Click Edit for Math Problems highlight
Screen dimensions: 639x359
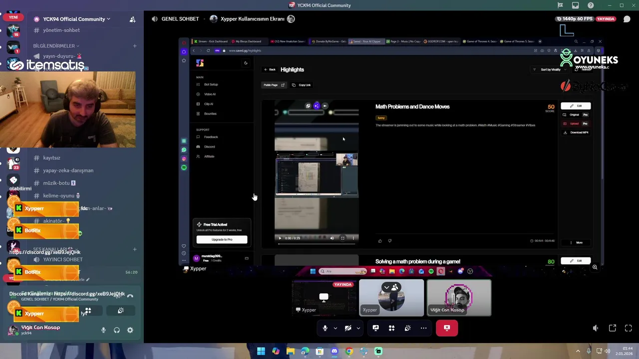576,106
